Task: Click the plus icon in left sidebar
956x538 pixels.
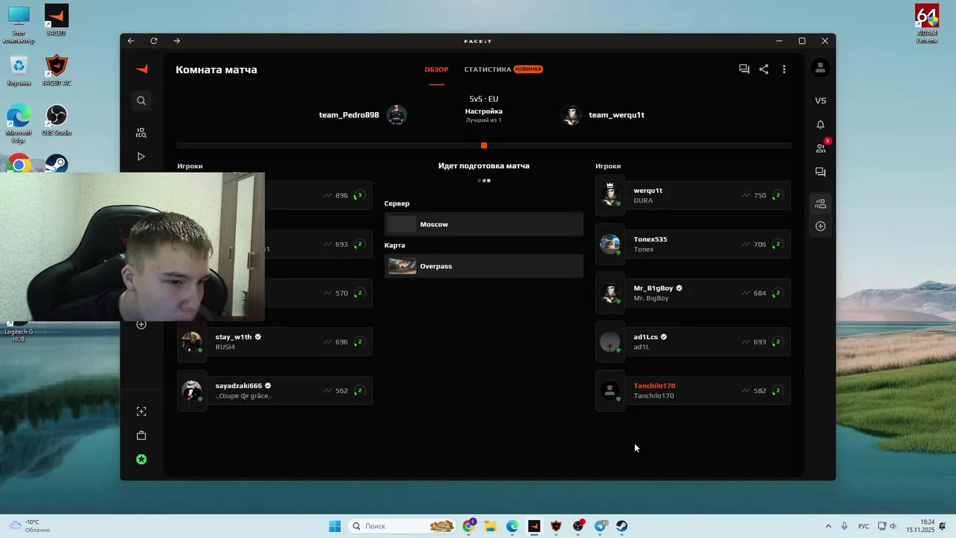Action: [141, 324]
